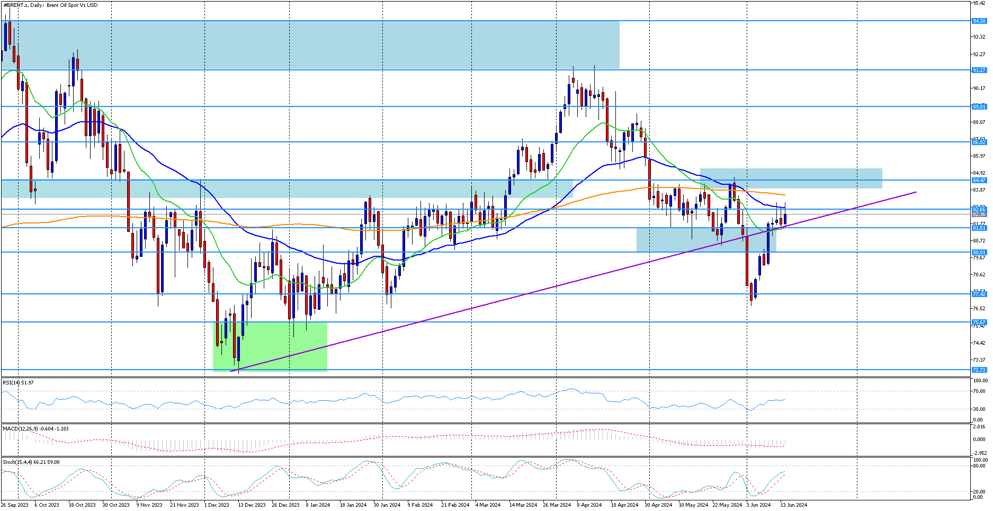
Task: Click the Stochastic 80.00 scale value
Action: [980, 467]
